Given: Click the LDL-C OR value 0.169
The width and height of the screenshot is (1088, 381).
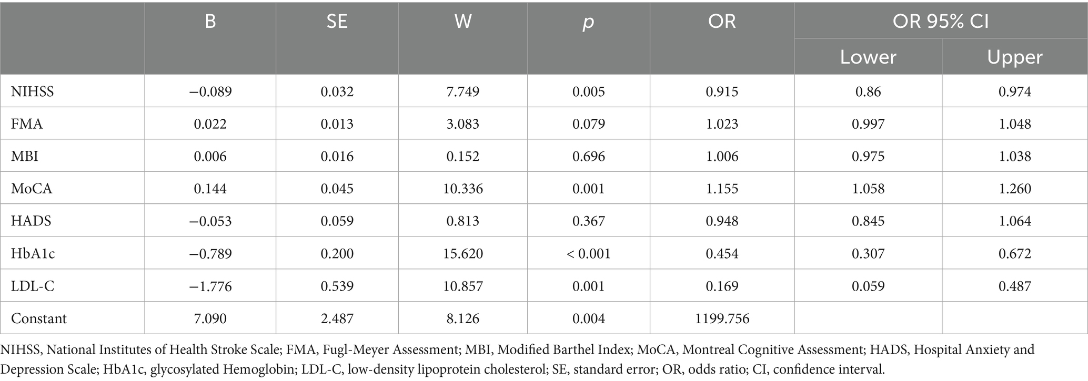Looking at the screenshot, I should [x=722, y=286].
